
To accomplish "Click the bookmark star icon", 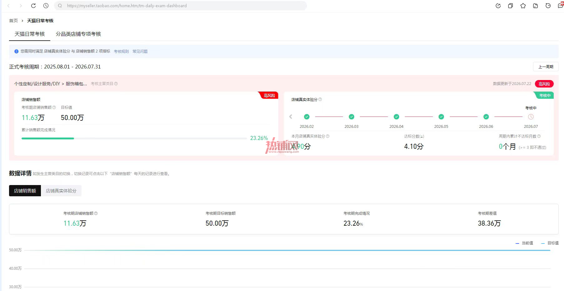I will (x=523, y=6).
